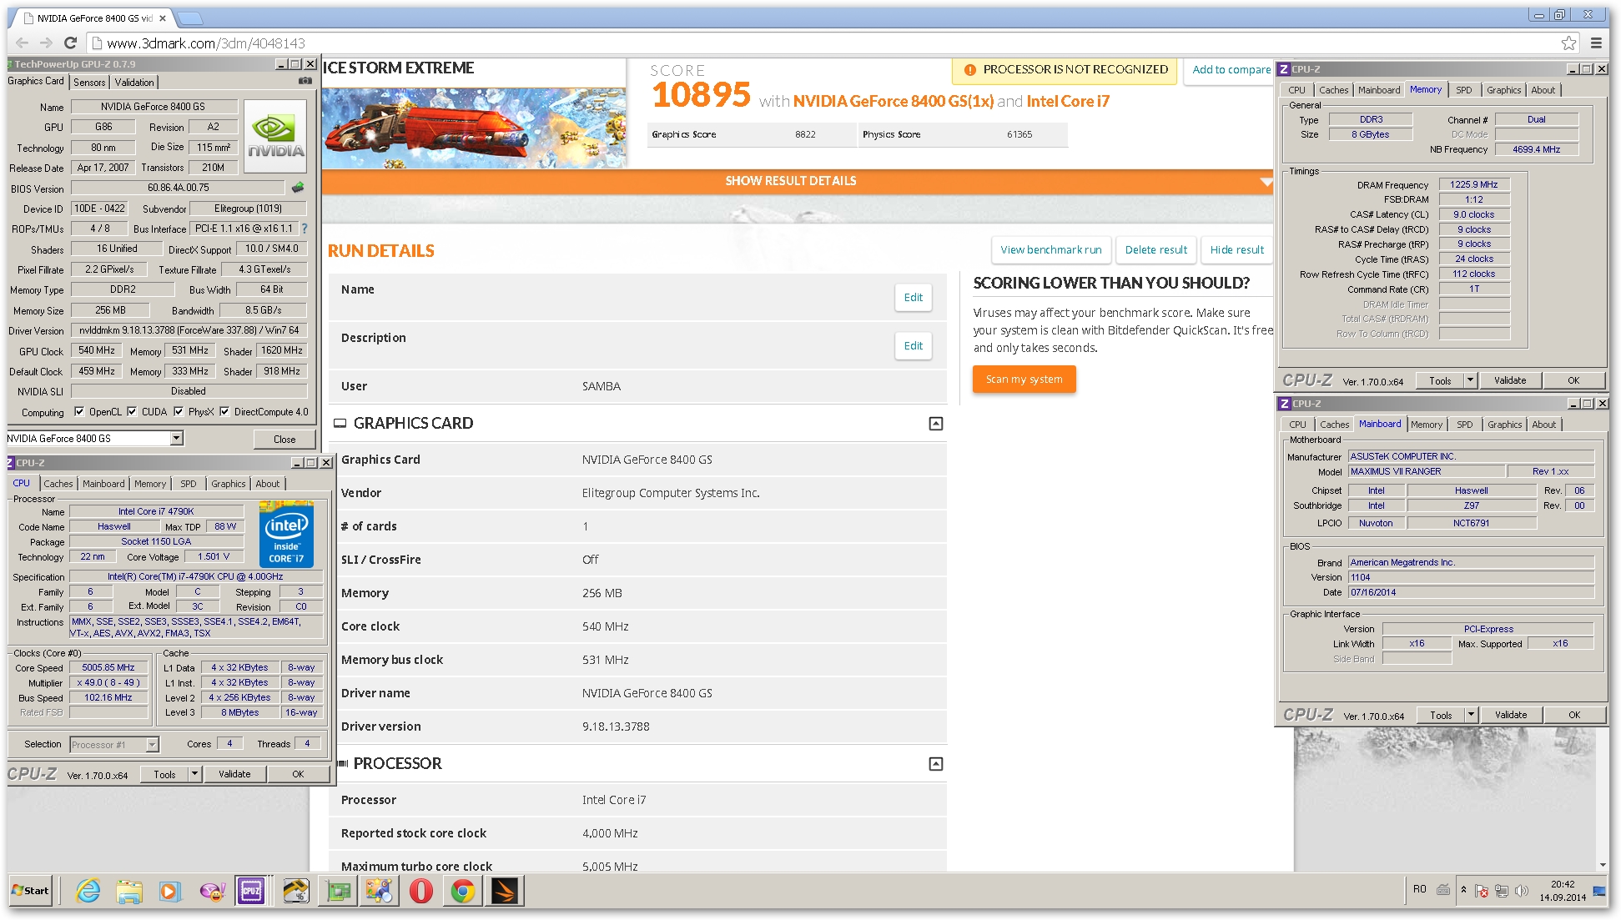Open the Chrome hamburger menu
The width and height of the screenshot is (1621, 920).
click(1596, 43)
